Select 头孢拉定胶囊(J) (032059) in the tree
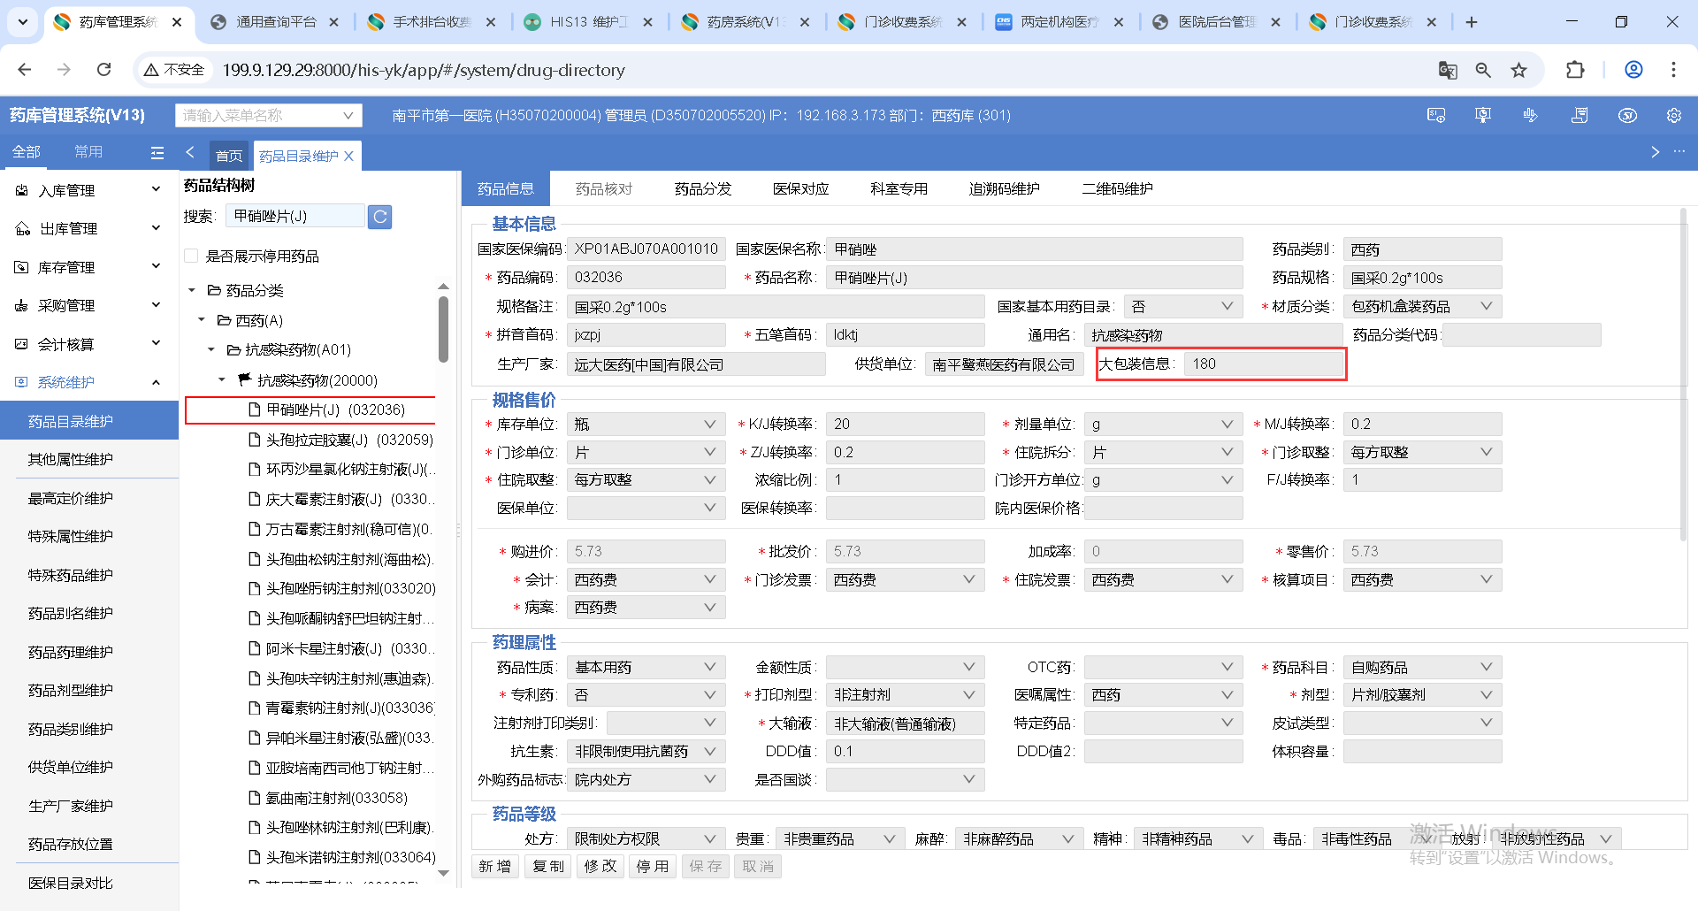The height and width of the screenshot is (911, 1698). (x=340, y=440)
